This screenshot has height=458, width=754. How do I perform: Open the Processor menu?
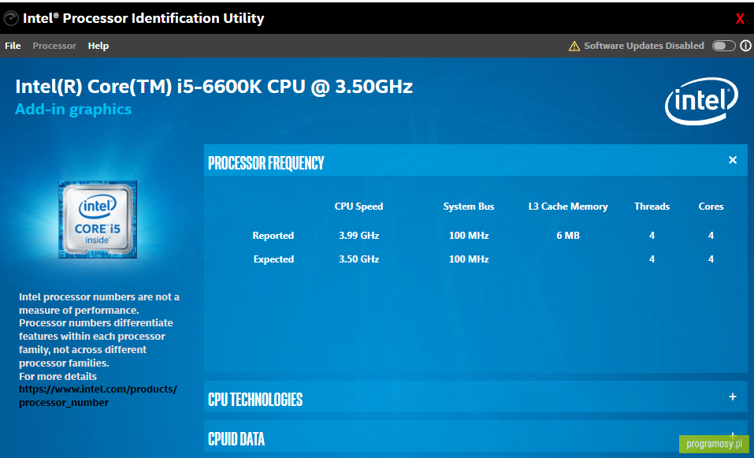click(54, 46)
